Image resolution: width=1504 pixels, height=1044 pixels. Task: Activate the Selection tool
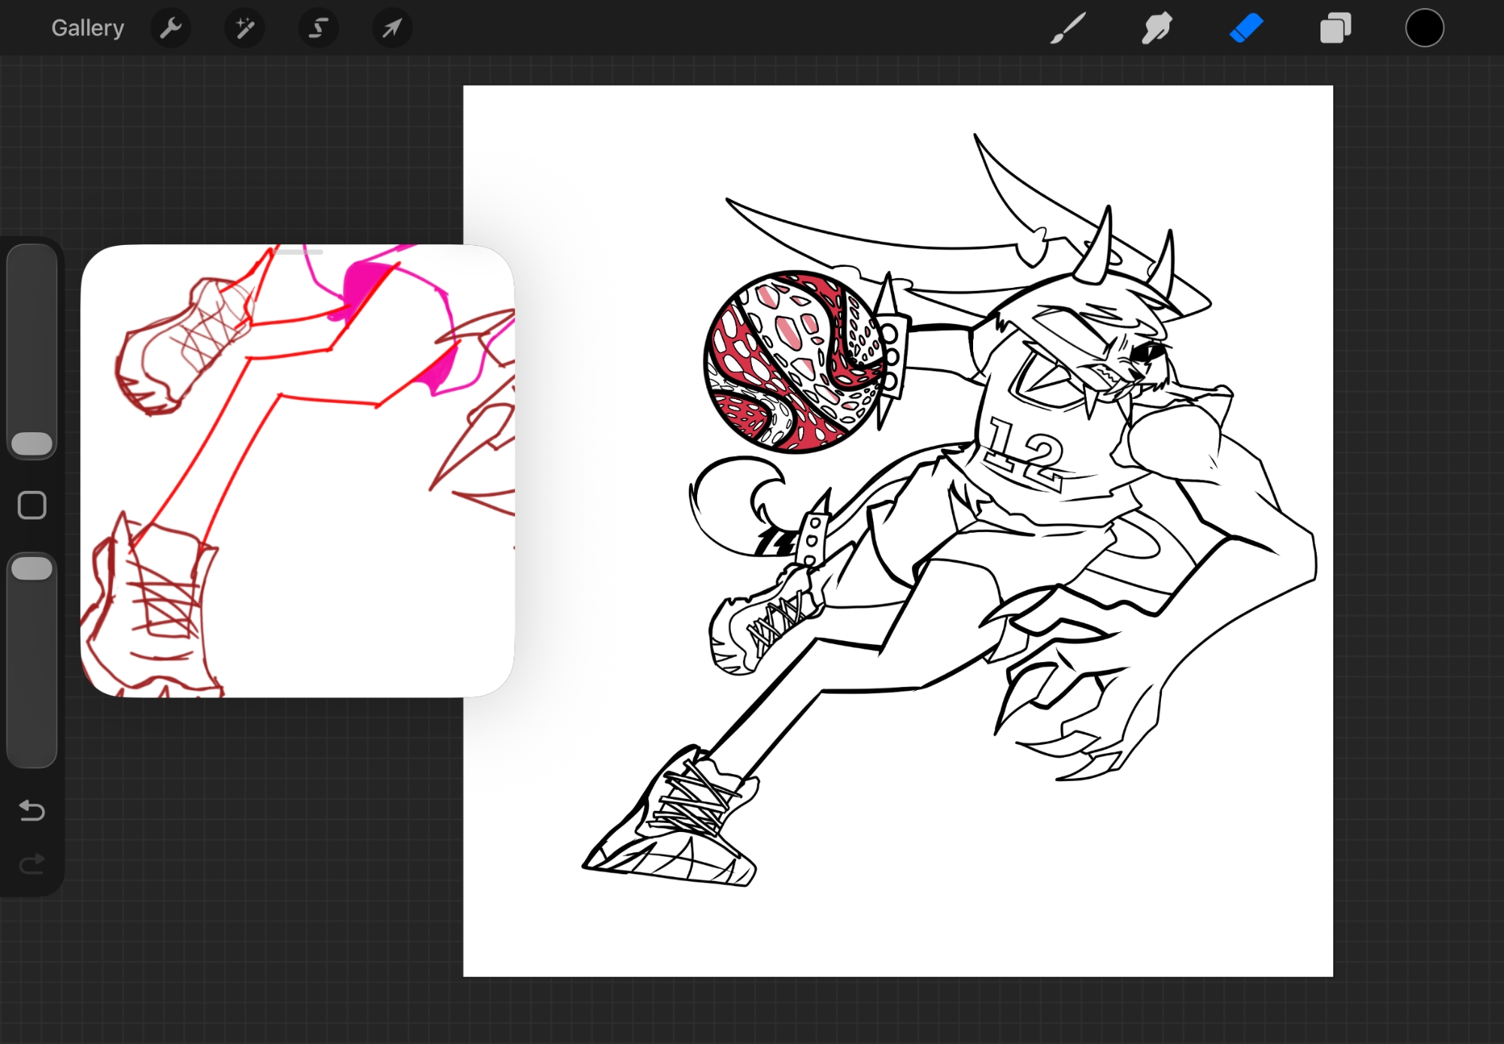[318, 29]
